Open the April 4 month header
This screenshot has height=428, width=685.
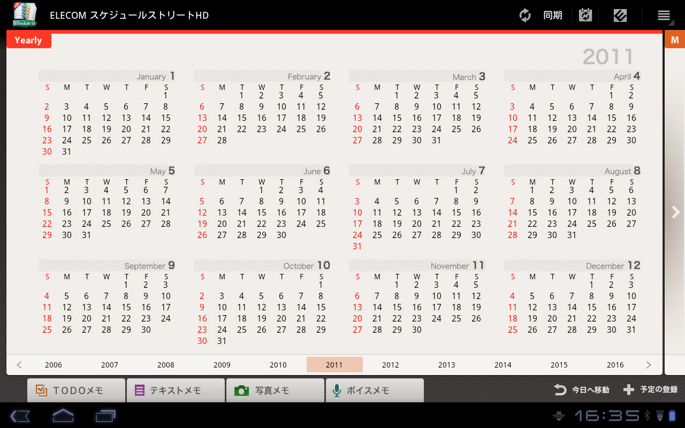(x=573, y=76)
